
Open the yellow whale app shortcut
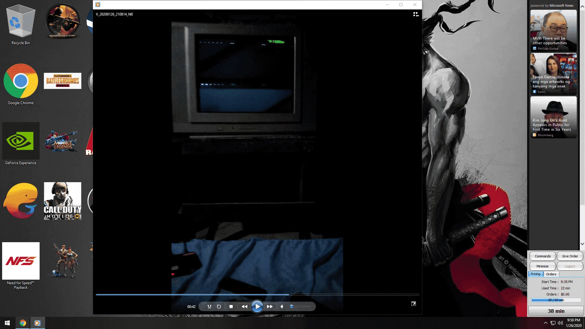[21, 201]
